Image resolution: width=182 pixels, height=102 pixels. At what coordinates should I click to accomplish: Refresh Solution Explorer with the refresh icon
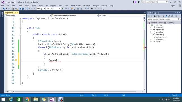(x=166, y=16)
